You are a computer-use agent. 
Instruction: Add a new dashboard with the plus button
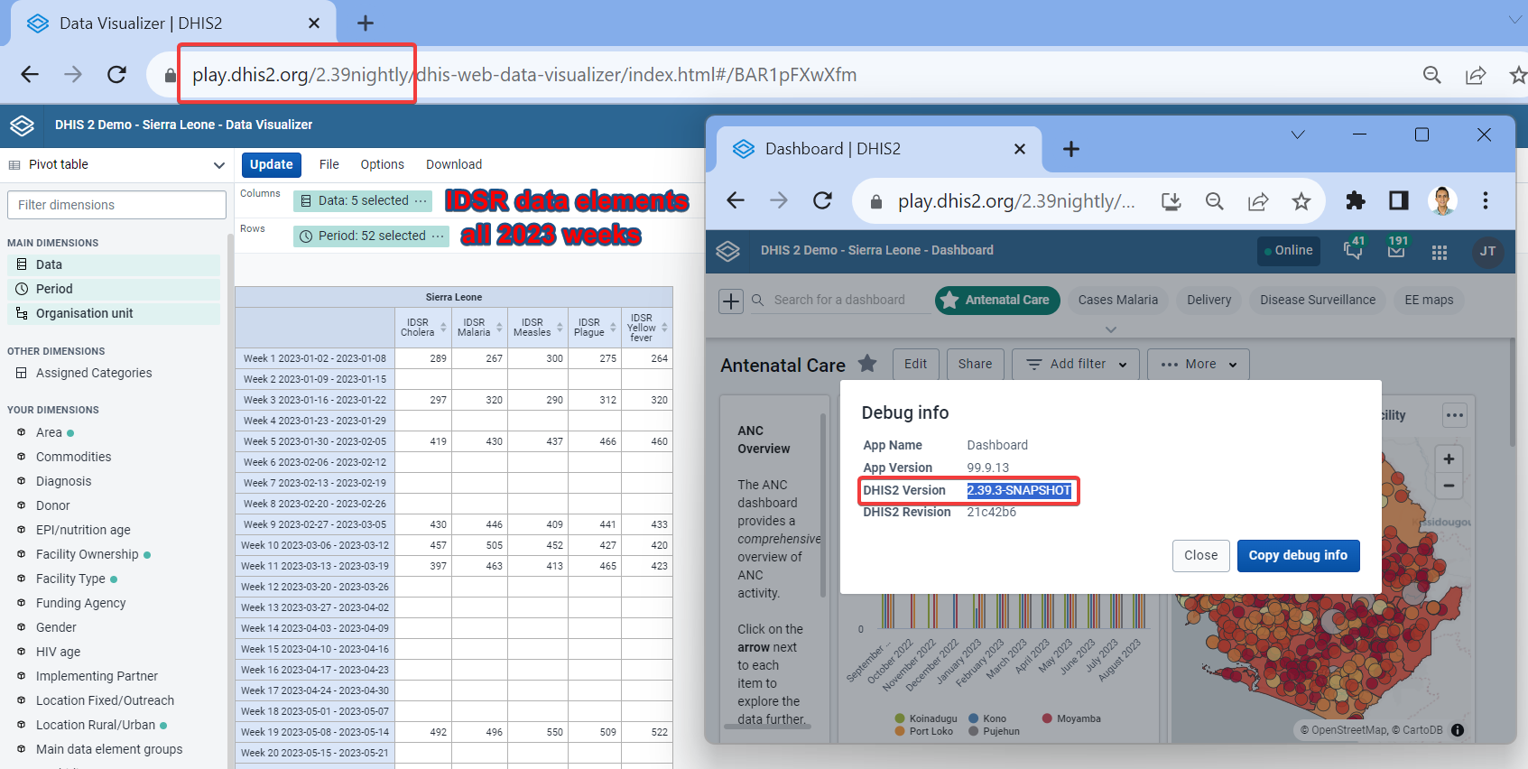[x=731, y=301]
